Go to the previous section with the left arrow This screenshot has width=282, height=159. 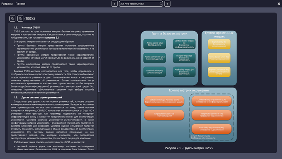114,4
